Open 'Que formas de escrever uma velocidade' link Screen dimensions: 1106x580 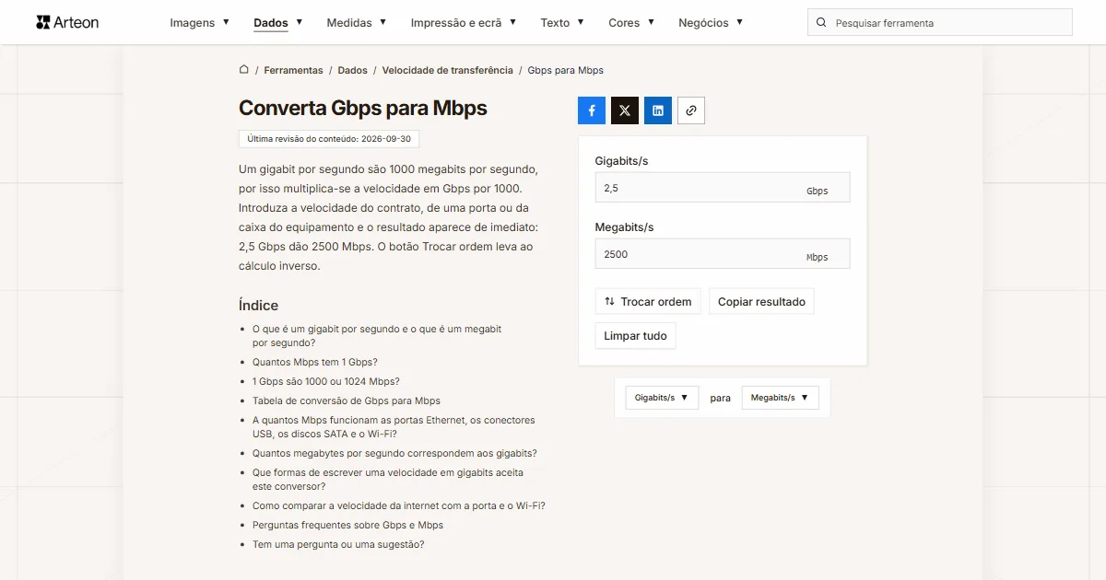(x=388, y=479)
